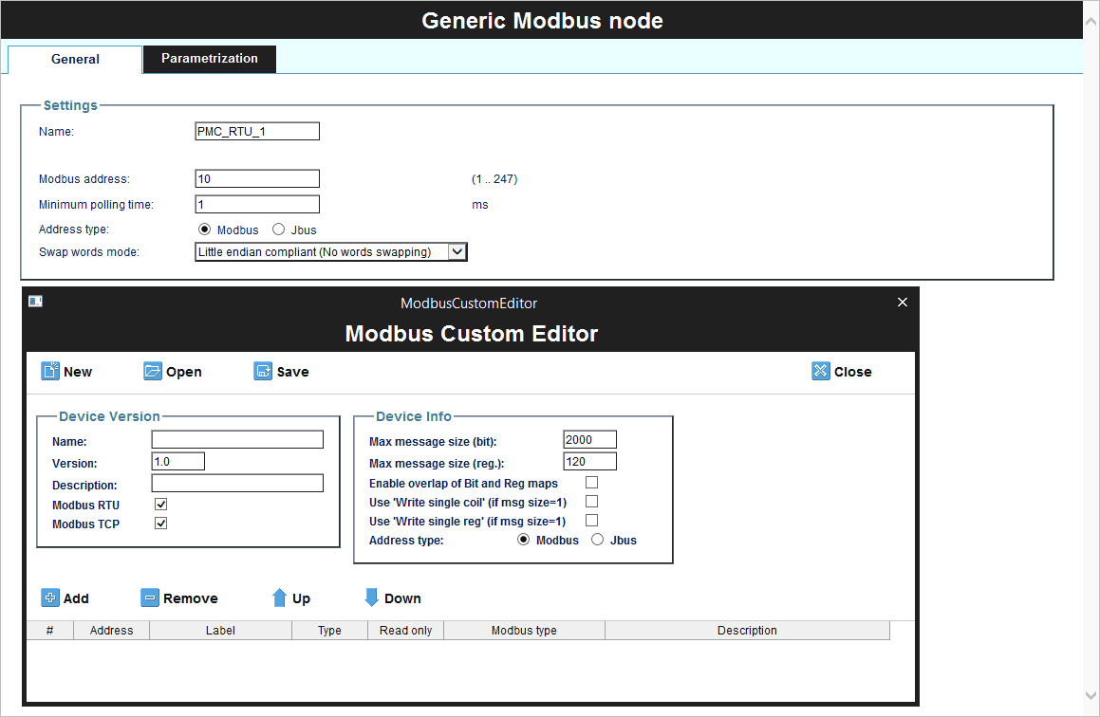This screenshot has height=717, width=1100.
Task: Click the Remove icon below Device Version
Action: [150, 597]
